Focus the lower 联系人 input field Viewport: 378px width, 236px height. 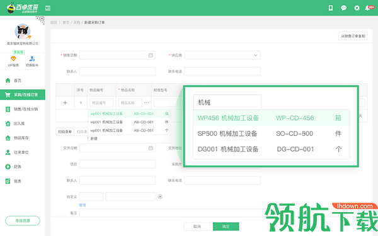(x=117, y=181)
